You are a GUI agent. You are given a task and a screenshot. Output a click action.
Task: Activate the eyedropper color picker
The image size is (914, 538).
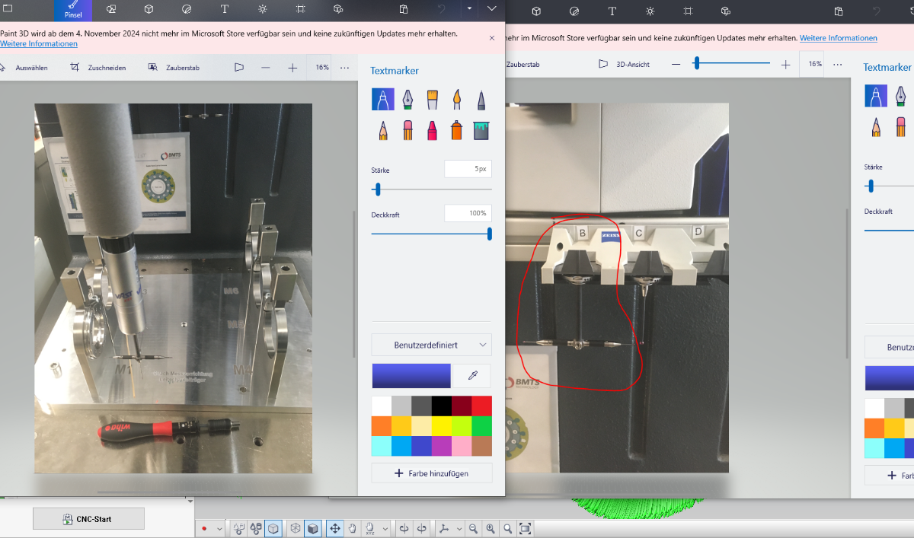coord(472,376)
